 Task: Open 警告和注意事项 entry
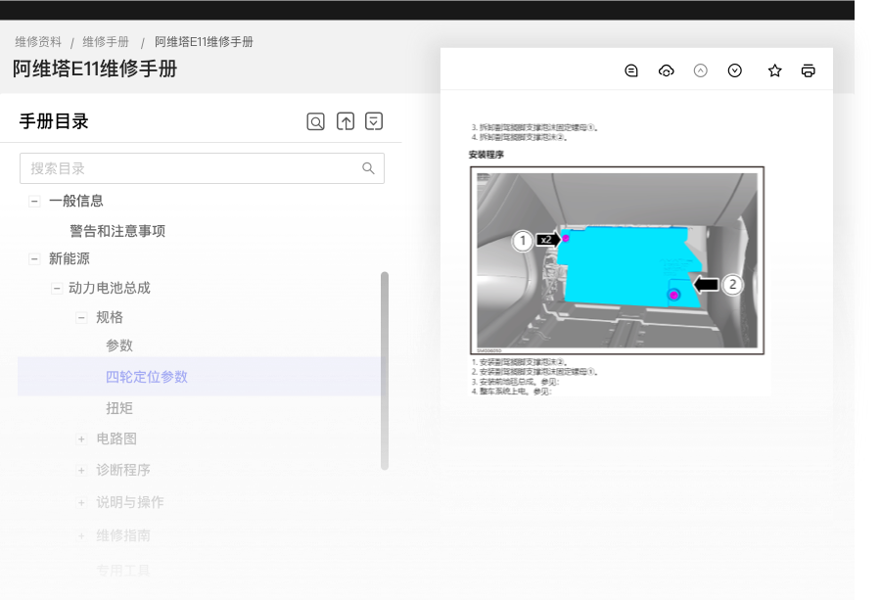point(117,231)
